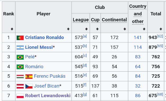166x101 pixels.
Task: Sort by Total column arrows
Action: point(161,29)
